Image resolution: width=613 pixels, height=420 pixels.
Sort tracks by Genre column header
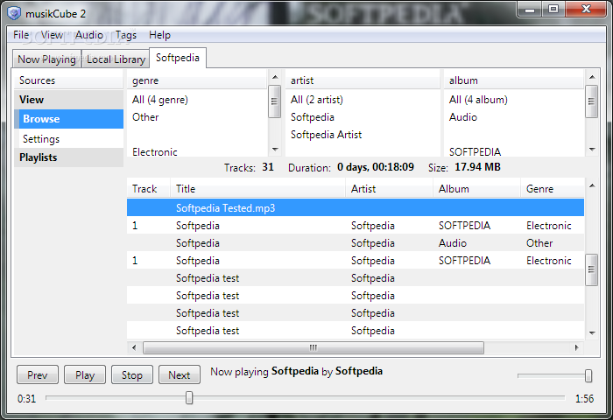click(x=553, y=189)
